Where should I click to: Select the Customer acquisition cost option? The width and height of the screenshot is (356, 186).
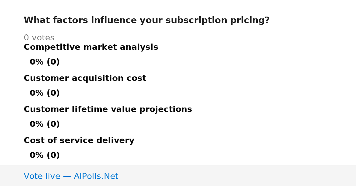pyautogui.click(x=85, y=78)
